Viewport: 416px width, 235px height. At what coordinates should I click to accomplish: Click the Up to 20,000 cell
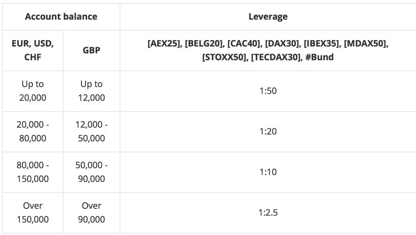[33, 91]
